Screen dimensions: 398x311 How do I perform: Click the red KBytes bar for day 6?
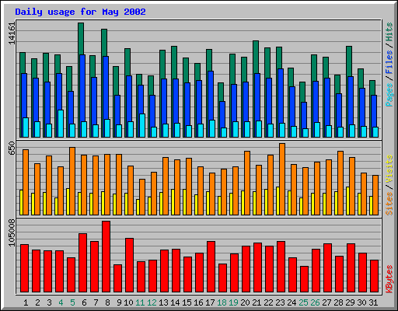click(82, 263)
